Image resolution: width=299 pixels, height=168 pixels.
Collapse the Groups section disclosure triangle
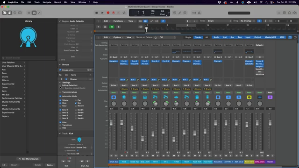pos(60,64)
